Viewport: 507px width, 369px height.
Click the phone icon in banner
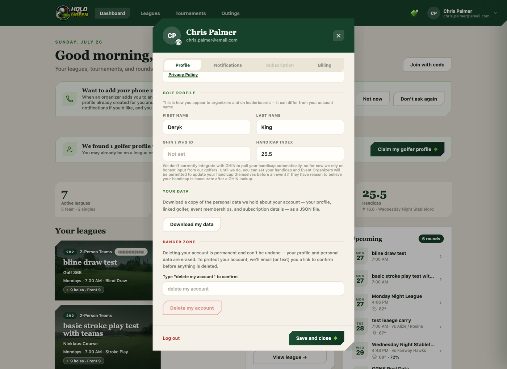point(70,99)
